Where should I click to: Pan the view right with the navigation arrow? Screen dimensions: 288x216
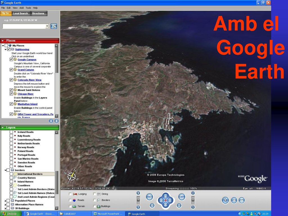pos(170,200)
